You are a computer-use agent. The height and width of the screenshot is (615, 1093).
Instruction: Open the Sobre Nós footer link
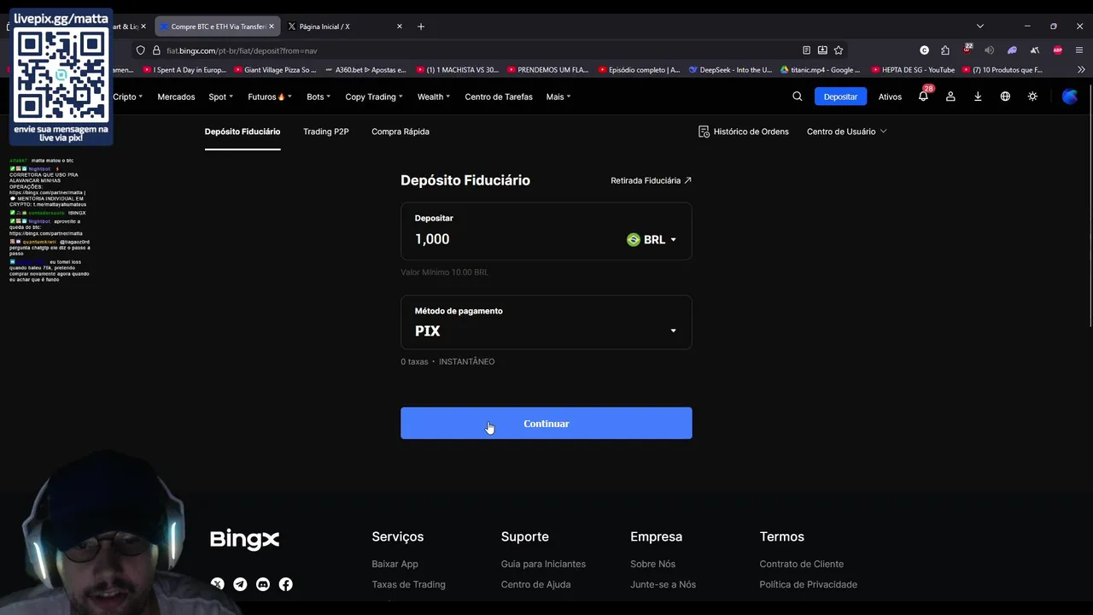tap(652, 564)
